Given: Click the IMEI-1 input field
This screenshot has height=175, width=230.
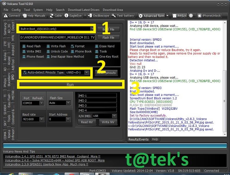Looking at the screenshot, I should coord(97,96).
